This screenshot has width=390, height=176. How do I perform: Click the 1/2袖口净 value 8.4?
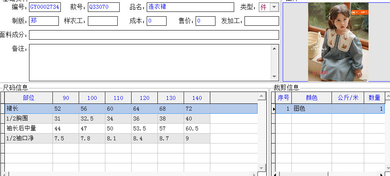point(144,138)
